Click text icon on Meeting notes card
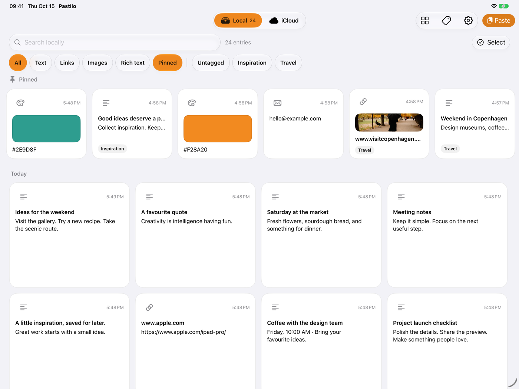Image resolution: width=519 pixels, height=389 pixels. pos(401,197)
